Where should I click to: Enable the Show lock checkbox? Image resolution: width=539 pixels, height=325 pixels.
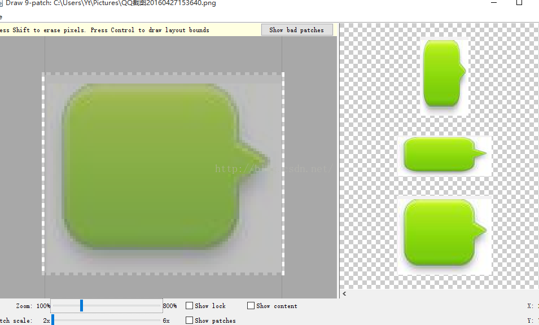(190, 306)
